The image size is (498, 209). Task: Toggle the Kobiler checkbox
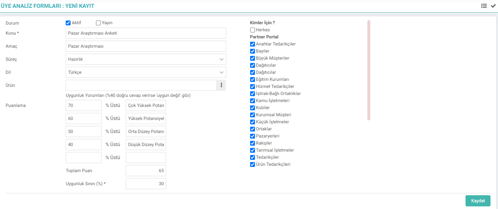coord(253,108)
